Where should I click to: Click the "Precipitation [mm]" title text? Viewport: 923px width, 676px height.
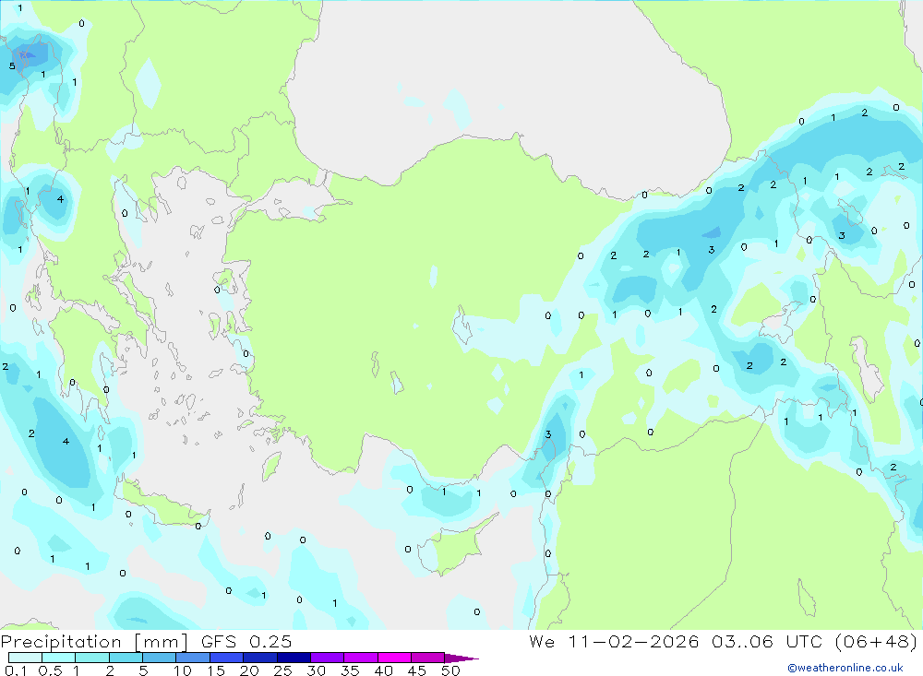point(94,642)
